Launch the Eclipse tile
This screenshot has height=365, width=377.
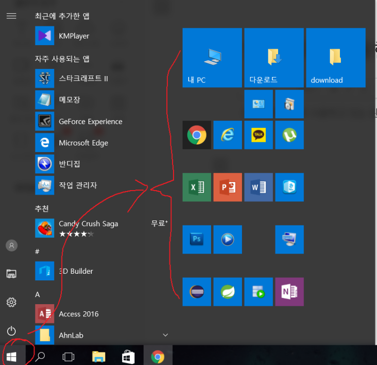[x=197, y=291]
